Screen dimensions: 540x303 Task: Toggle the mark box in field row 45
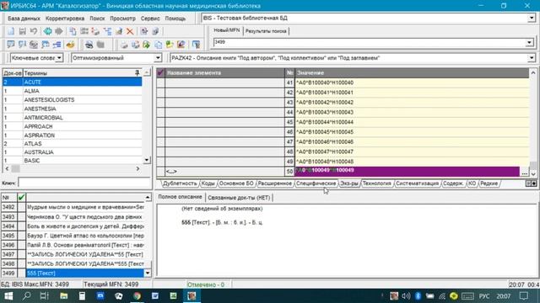[160, 122]
